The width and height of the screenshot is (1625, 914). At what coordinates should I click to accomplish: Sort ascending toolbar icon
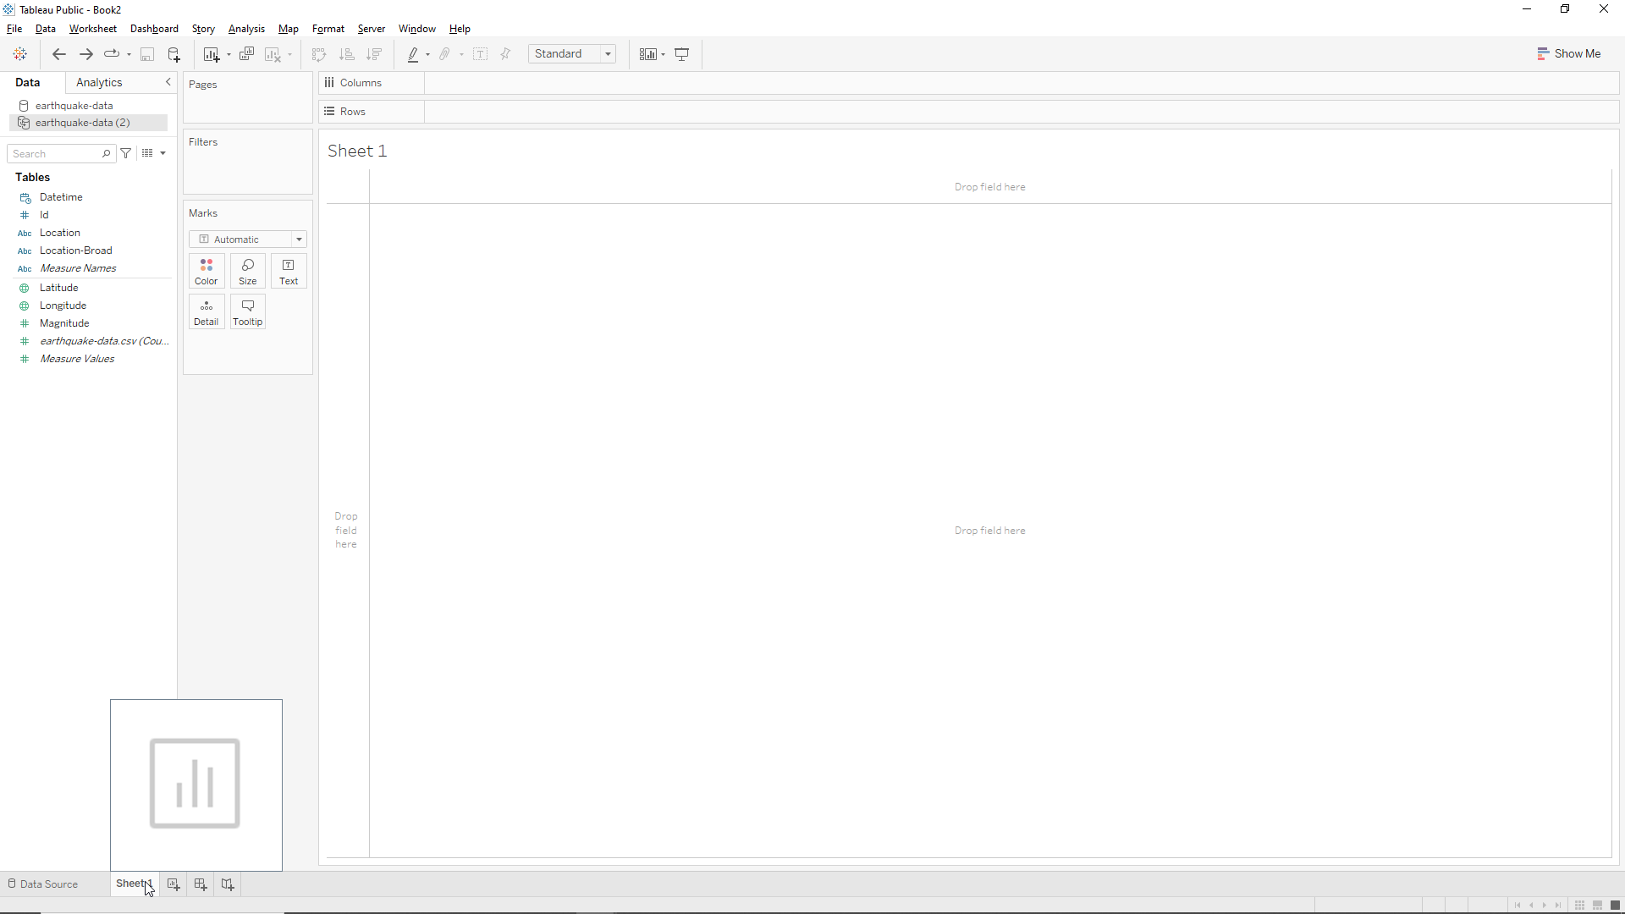346,54
